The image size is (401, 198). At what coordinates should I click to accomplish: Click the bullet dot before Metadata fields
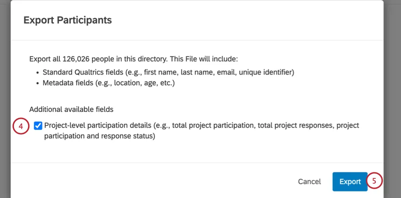(38, 83)
